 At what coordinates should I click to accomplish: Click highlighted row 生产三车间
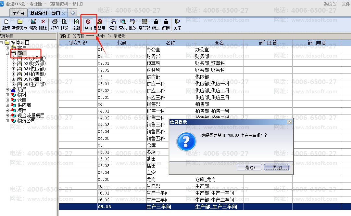pyautogui.click(x=205, y=207)
